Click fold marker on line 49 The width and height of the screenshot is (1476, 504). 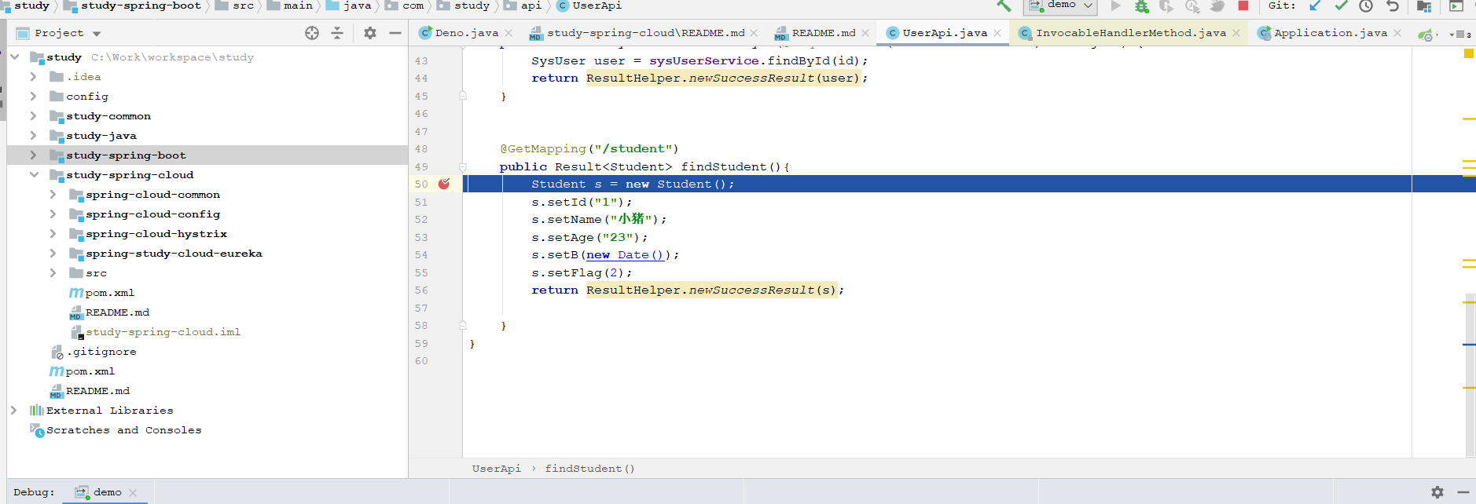(x=463, y=166)
